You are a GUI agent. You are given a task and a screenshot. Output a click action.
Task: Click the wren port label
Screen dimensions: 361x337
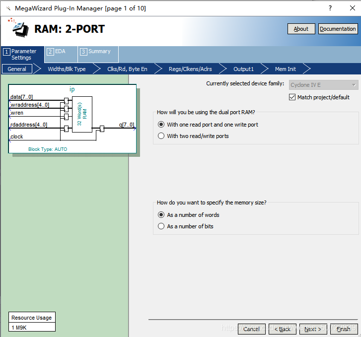[x=17, y=113]
